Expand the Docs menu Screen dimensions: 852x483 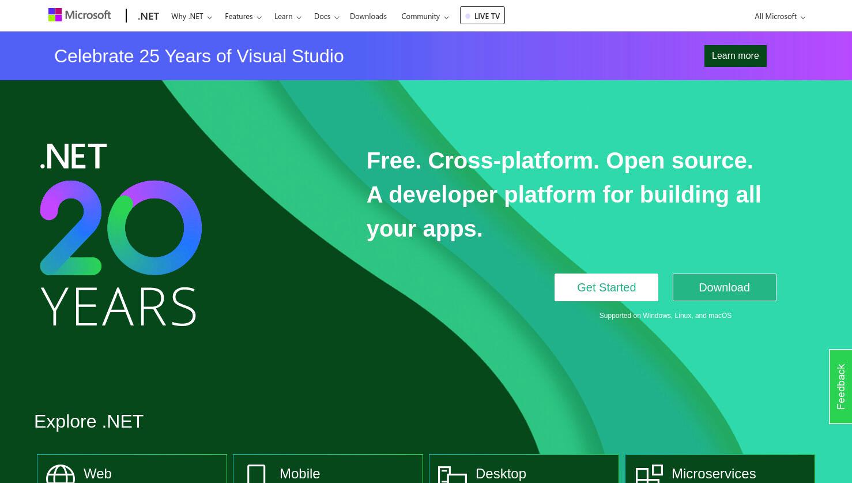[326, 16]
